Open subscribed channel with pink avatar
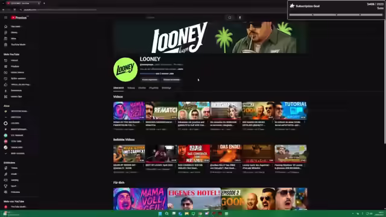This screenshot has height=217, width=386. coord(5,141)
